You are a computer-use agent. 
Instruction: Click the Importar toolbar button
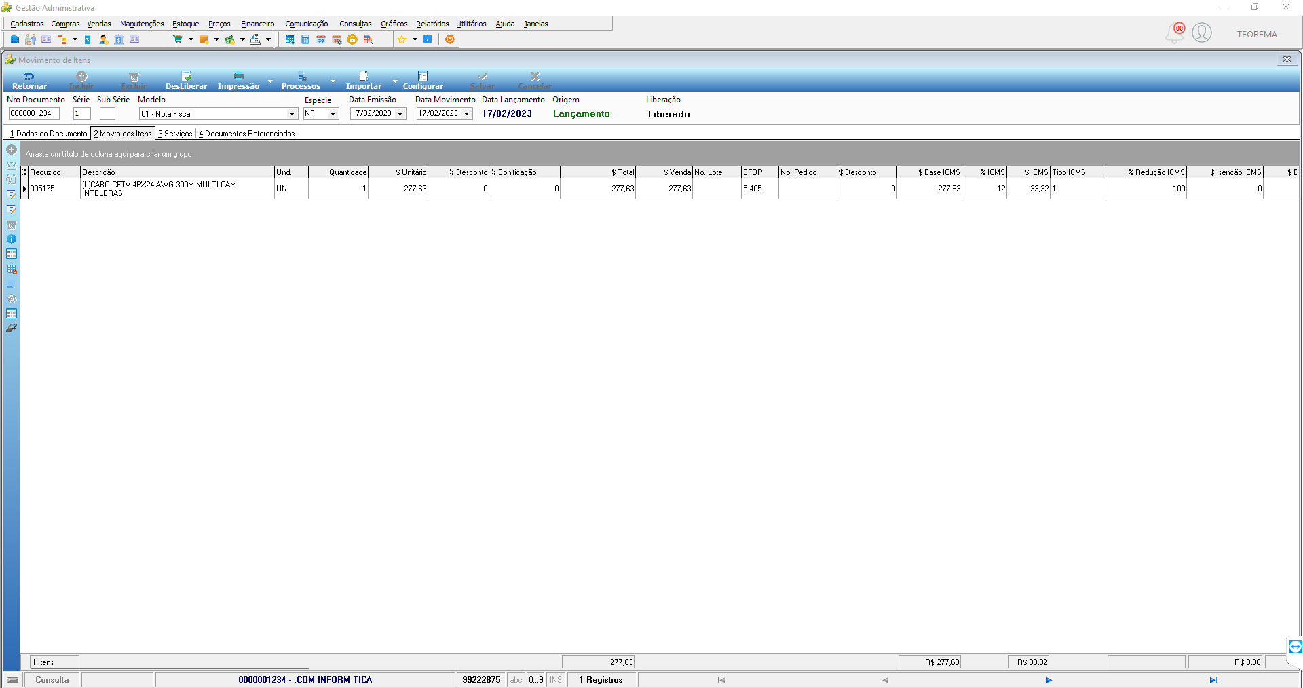[x=364, y=81]
